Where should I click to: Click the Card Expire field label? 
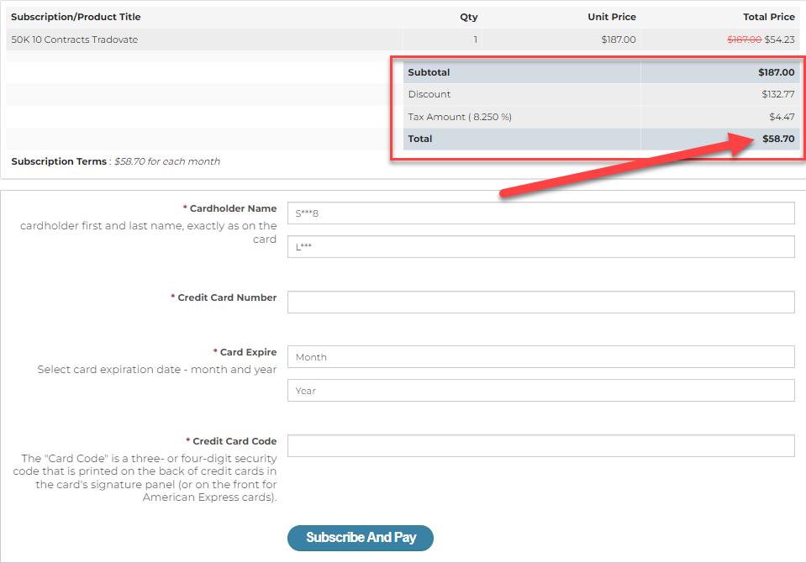tap(247, 352)
